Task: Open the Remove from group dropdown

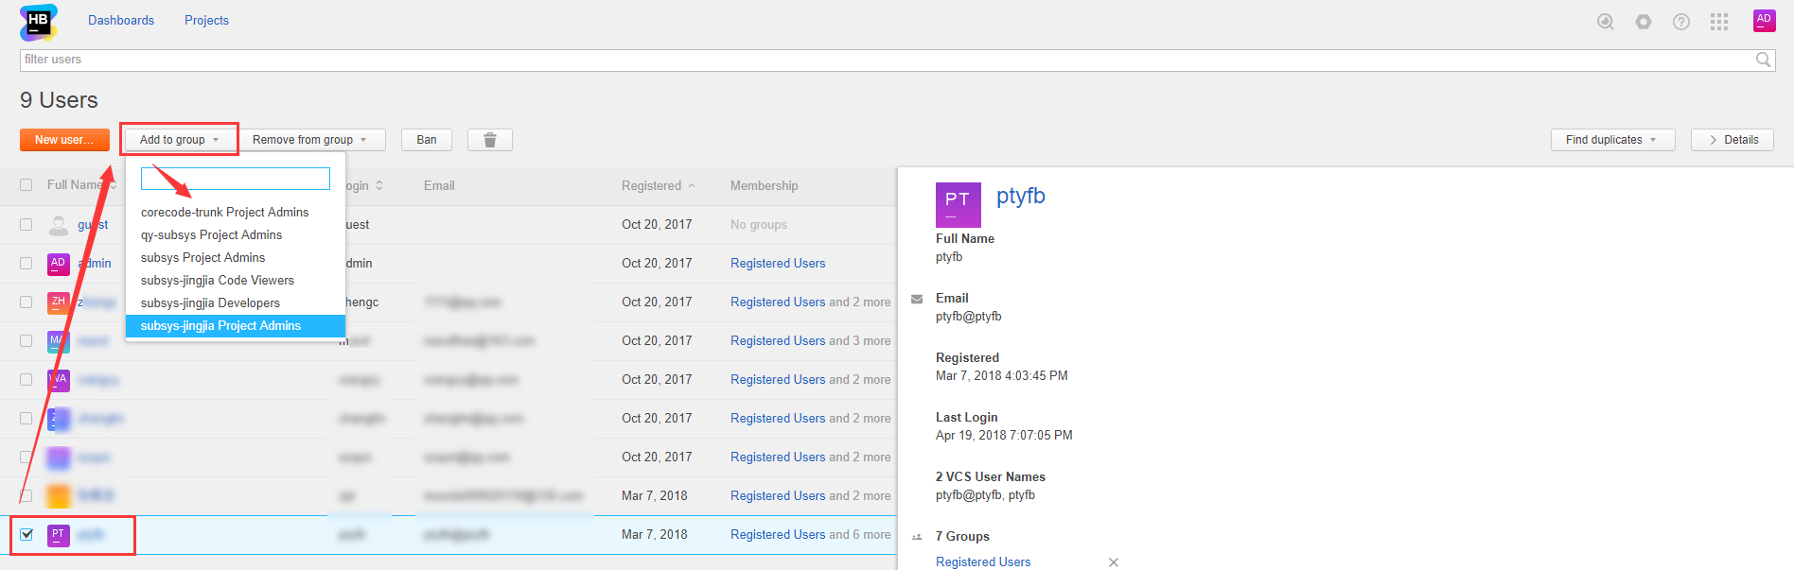Action: click(309, 140)
